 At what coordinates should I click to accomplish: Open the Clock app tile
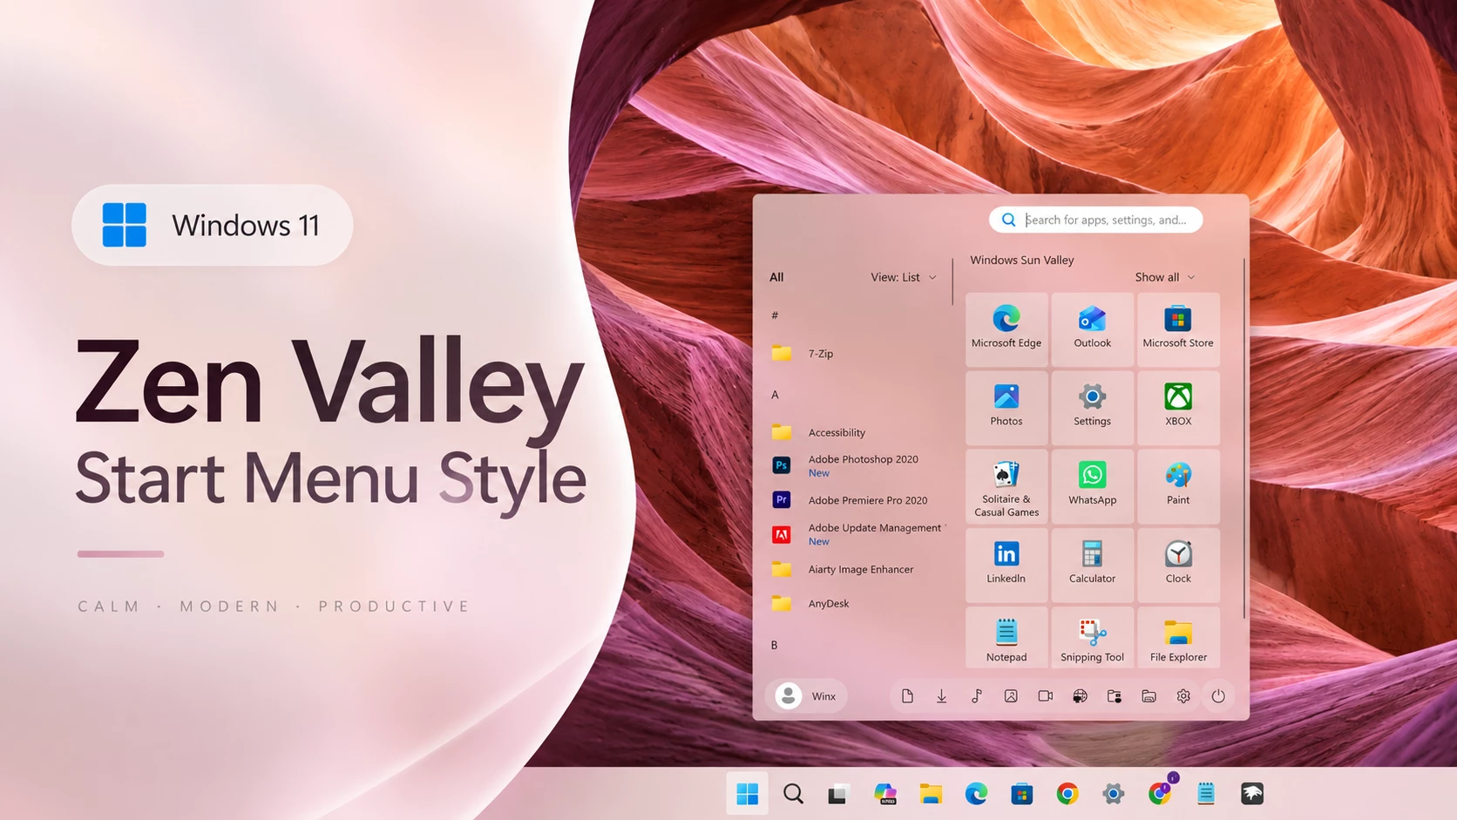1177,565
